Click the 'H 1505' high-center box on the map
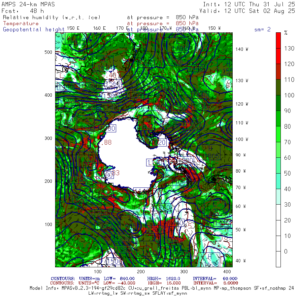This screenshot has width=297, height=297. coord(210,152)
